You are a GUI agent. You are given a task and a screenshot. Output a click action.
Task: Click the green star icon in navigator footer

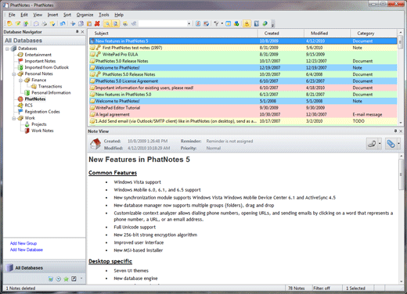[x=67, y=279]
